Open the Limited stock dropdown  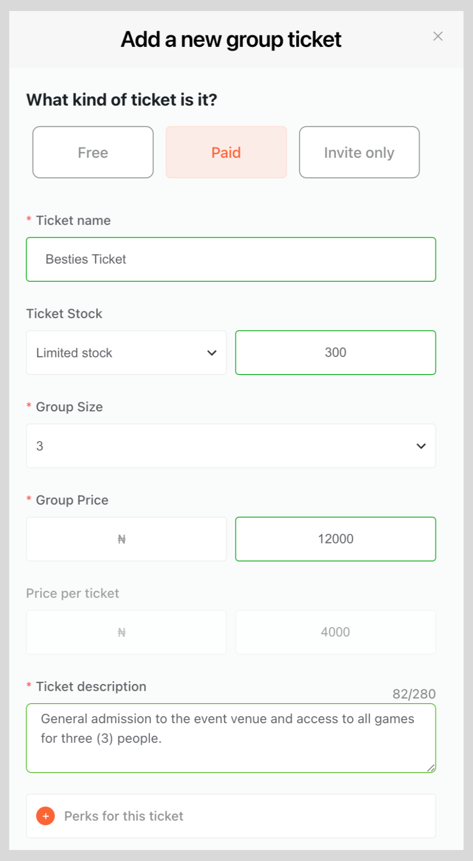pos(126,353)
